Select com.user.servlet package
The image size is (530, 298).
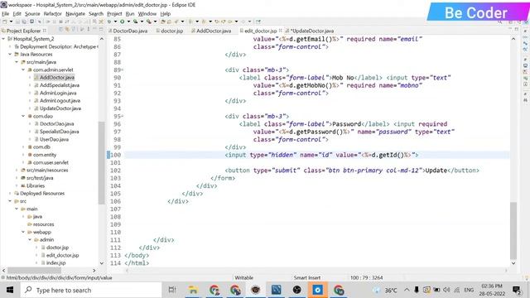coord(51,162)
